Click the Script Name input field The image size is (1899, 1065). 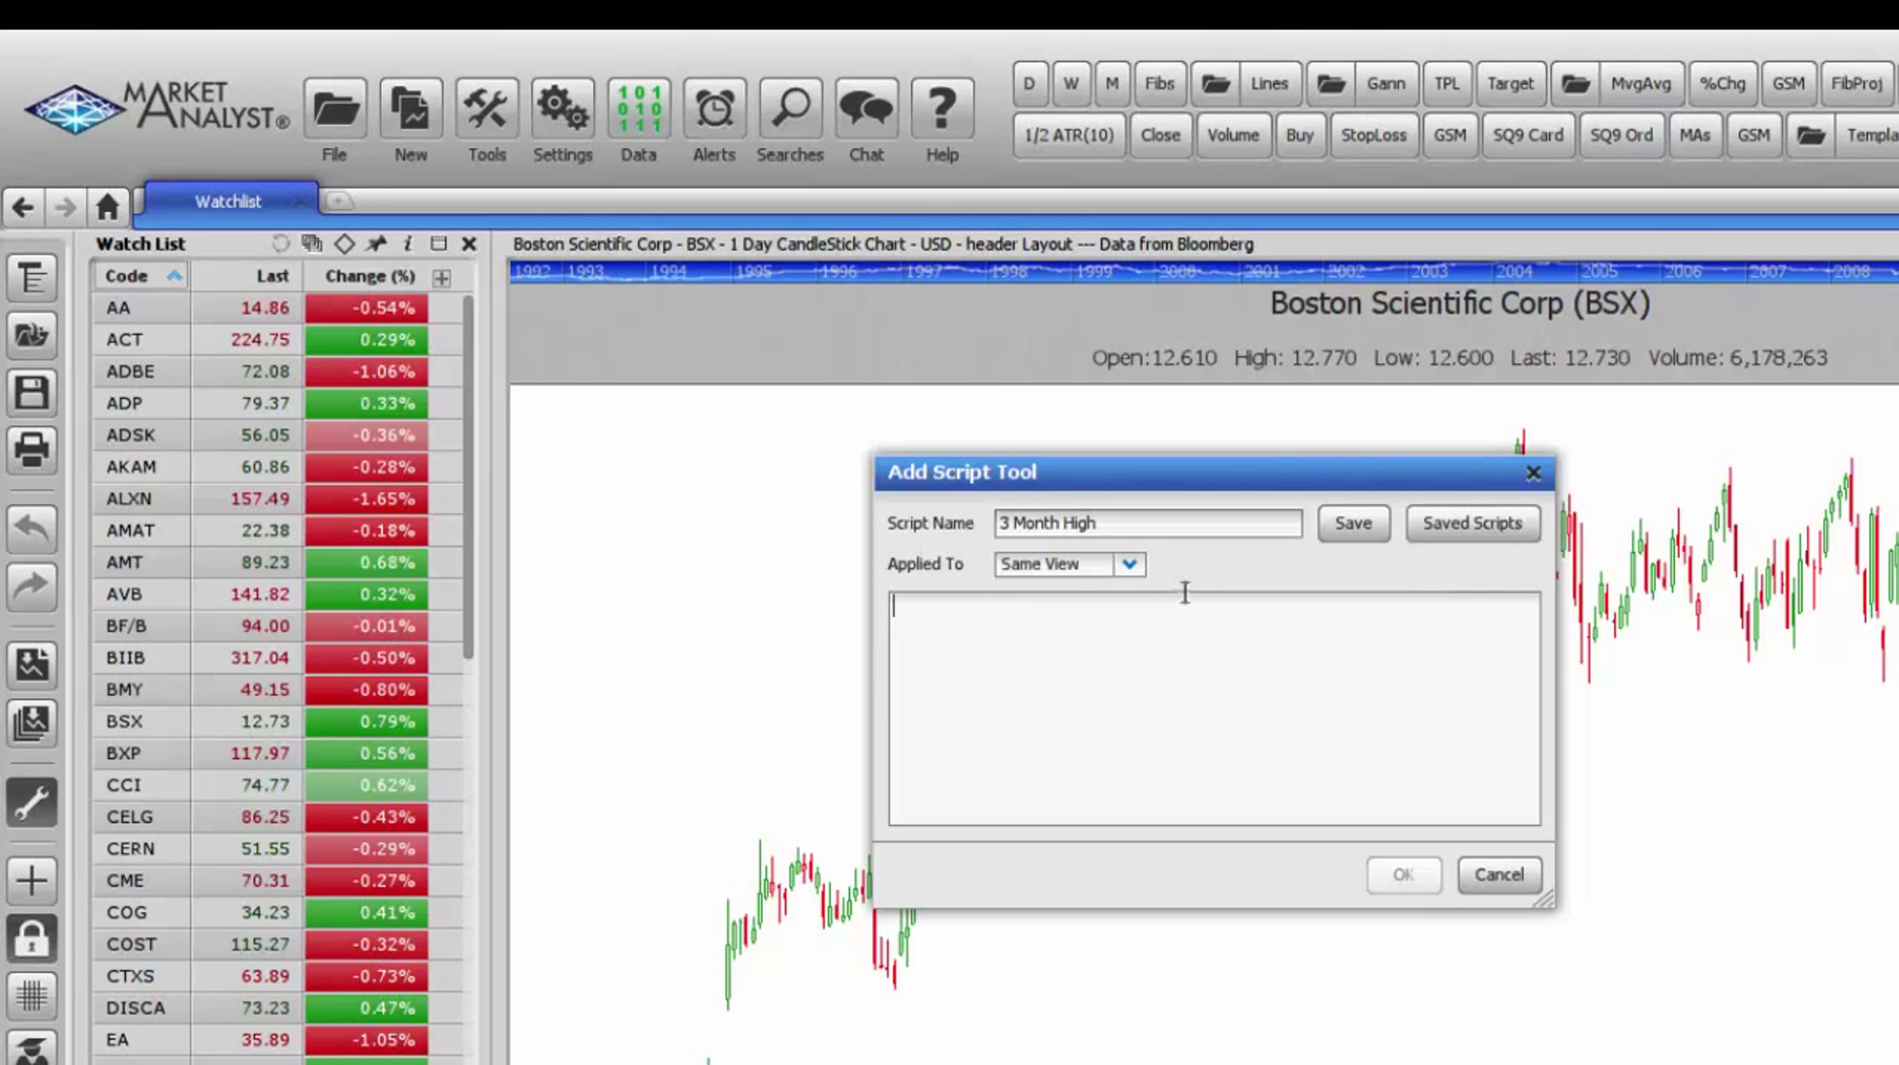pos(1147,523)
